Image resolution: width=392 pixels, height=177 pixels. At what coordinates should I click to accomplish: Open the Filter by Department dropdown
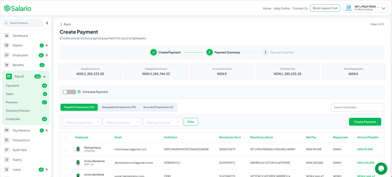pyautogui.click(x=82, y=122)
